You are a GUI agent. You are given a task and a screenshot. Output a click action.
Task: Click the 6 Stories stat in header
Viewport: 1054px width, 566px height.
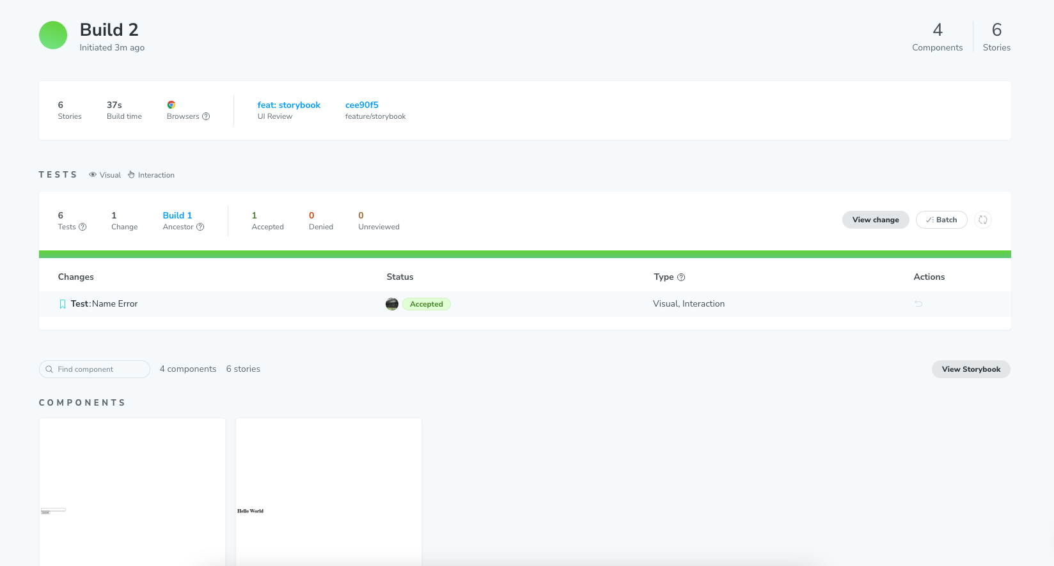[x=996, y=36]
